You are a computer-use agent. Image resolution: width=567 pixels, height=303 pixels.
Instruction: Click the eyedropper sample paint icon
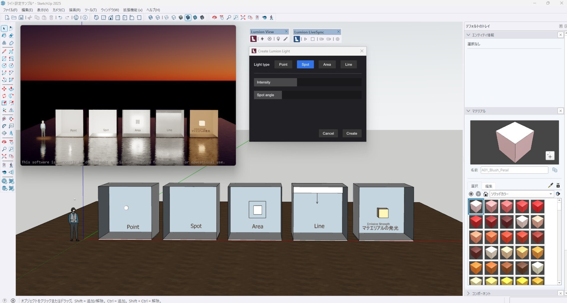pyautogui.click(x=550, y=185)
